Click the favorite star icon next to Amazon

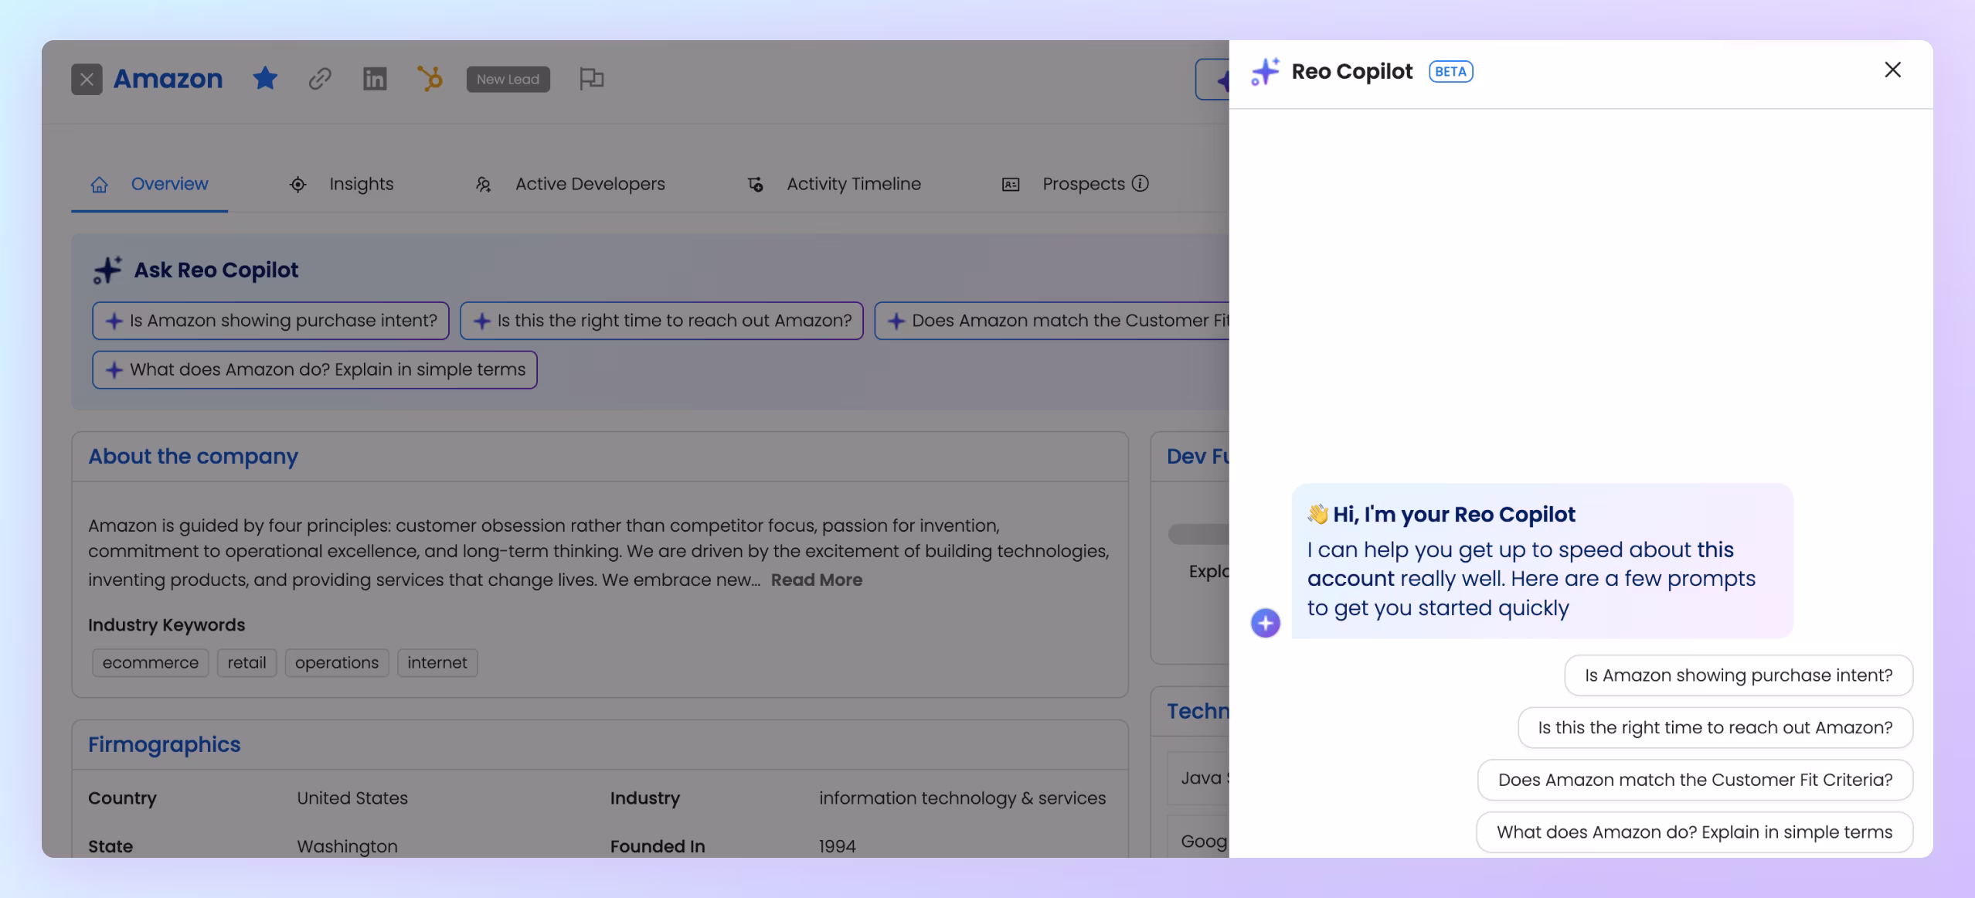265,78
